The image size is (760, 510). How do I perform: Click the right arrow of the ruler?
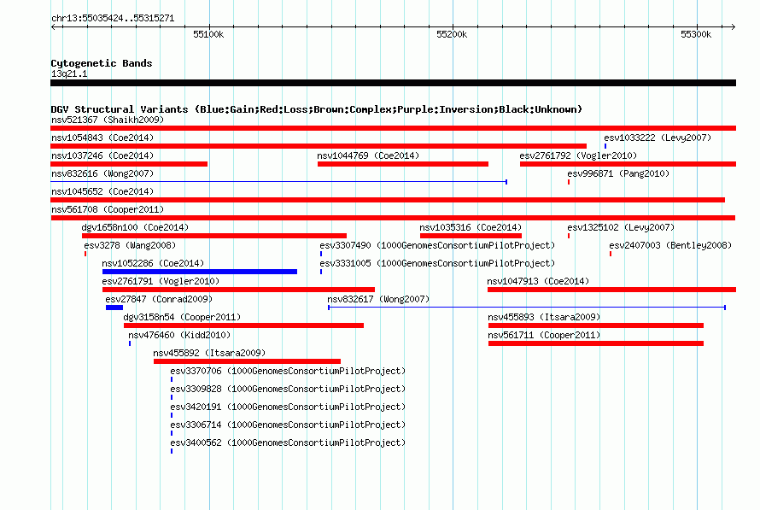coord(733,26)
